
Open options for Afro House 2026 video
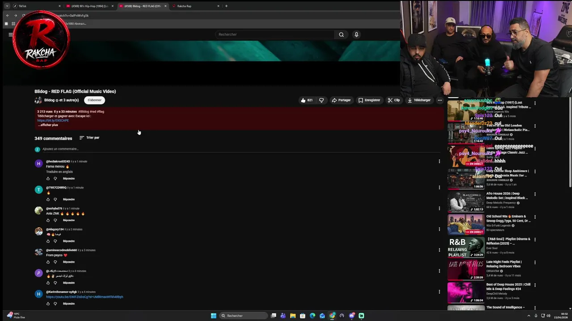point(535,194)
